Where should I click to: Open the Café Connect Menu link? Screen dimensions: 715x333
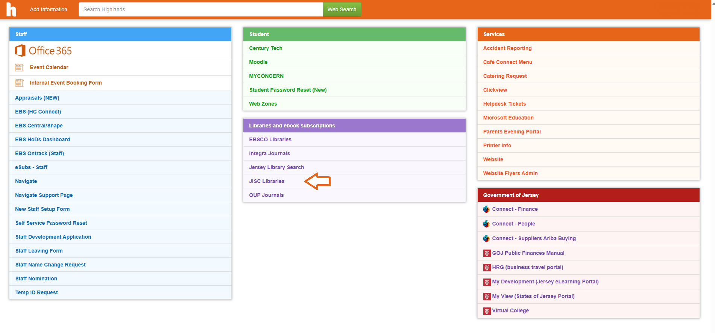pos(507,62)
